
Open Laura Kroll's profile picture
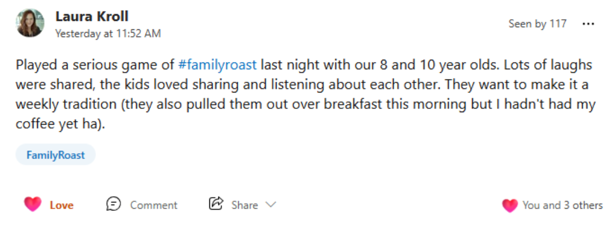pos(30,23)
